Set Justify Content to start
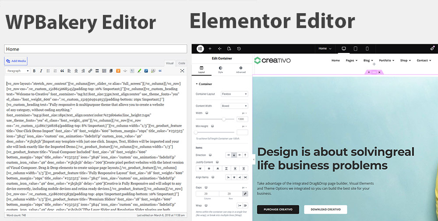Screen dimensions: 438x221 [x=200, y=168]
